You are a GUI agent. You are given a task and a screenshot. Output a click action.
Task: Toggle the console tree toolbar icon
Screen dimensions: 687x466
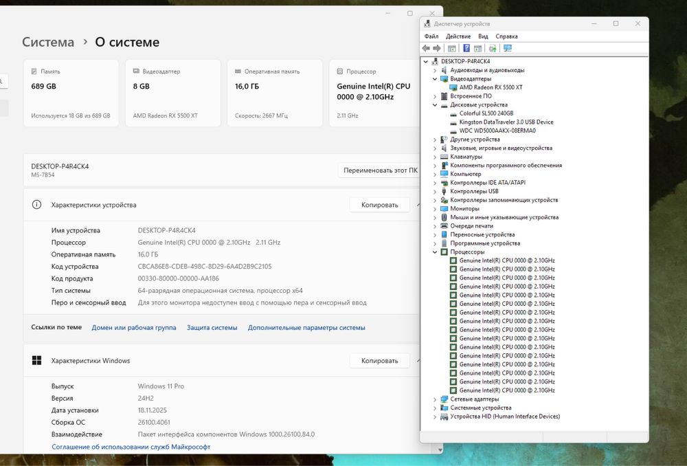pos(452,48)
